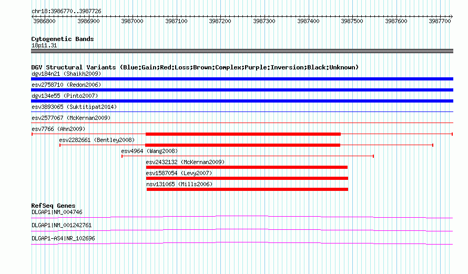Select the red esv1587054 loss bar
Viewport: 468px width, 274px height.
pos(247,178)
